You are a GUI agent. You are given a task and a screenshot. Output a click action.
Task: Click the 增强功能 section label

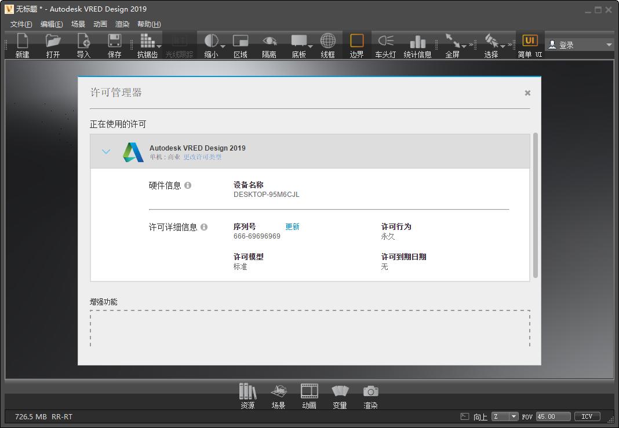[103, 302]
